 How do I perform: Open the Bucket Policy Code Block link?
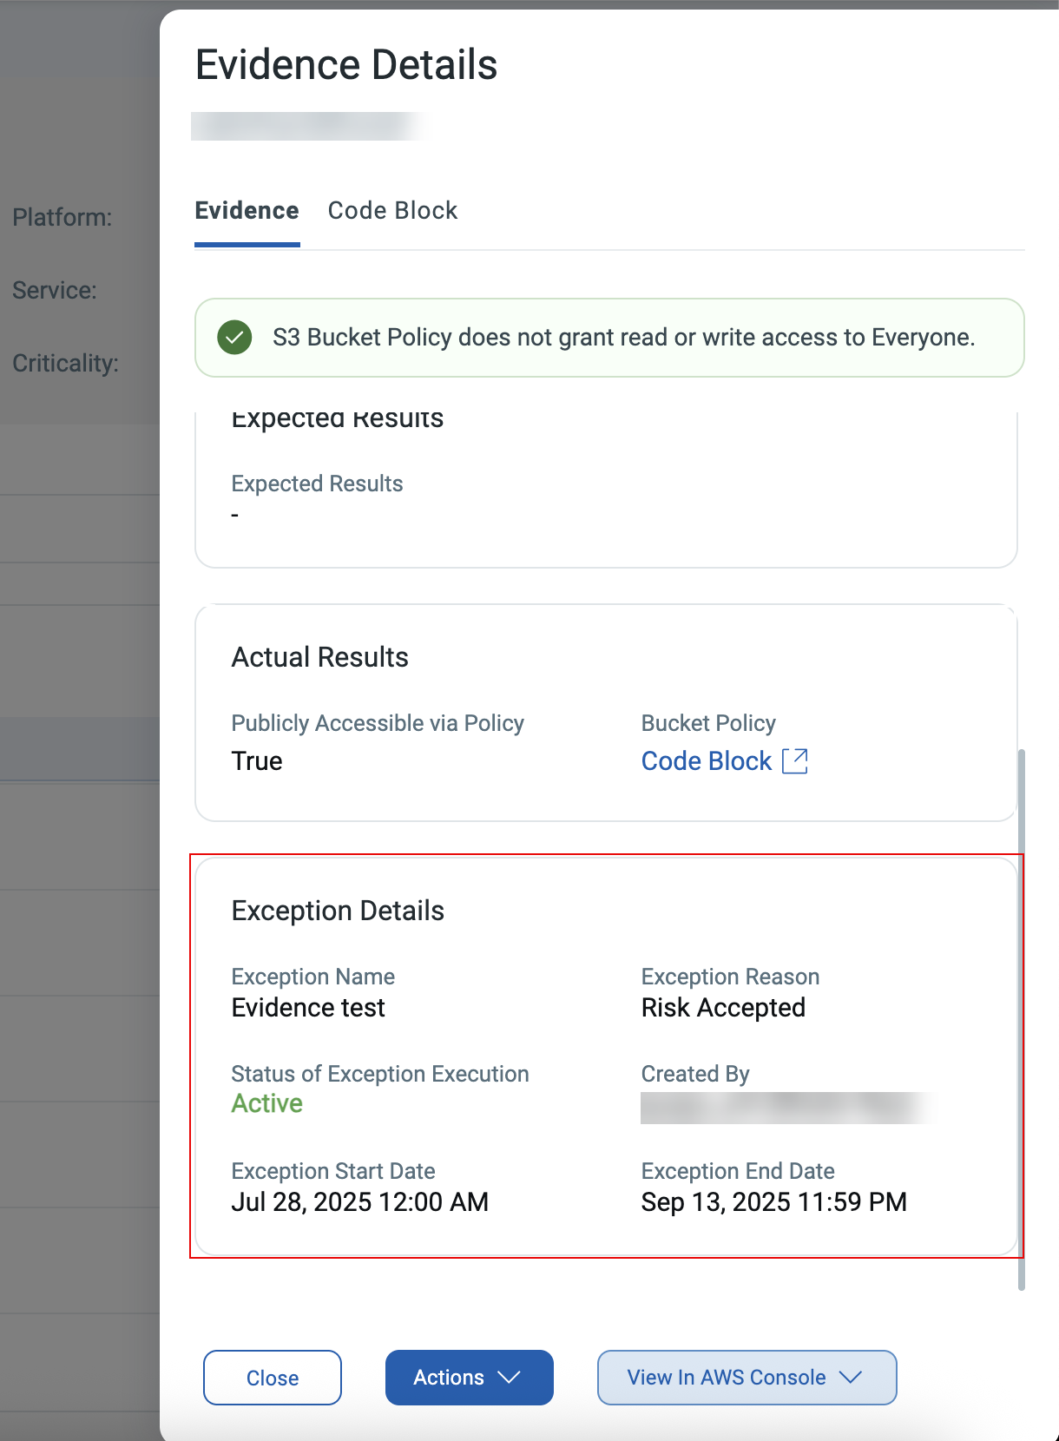click(x=706, y=761)
